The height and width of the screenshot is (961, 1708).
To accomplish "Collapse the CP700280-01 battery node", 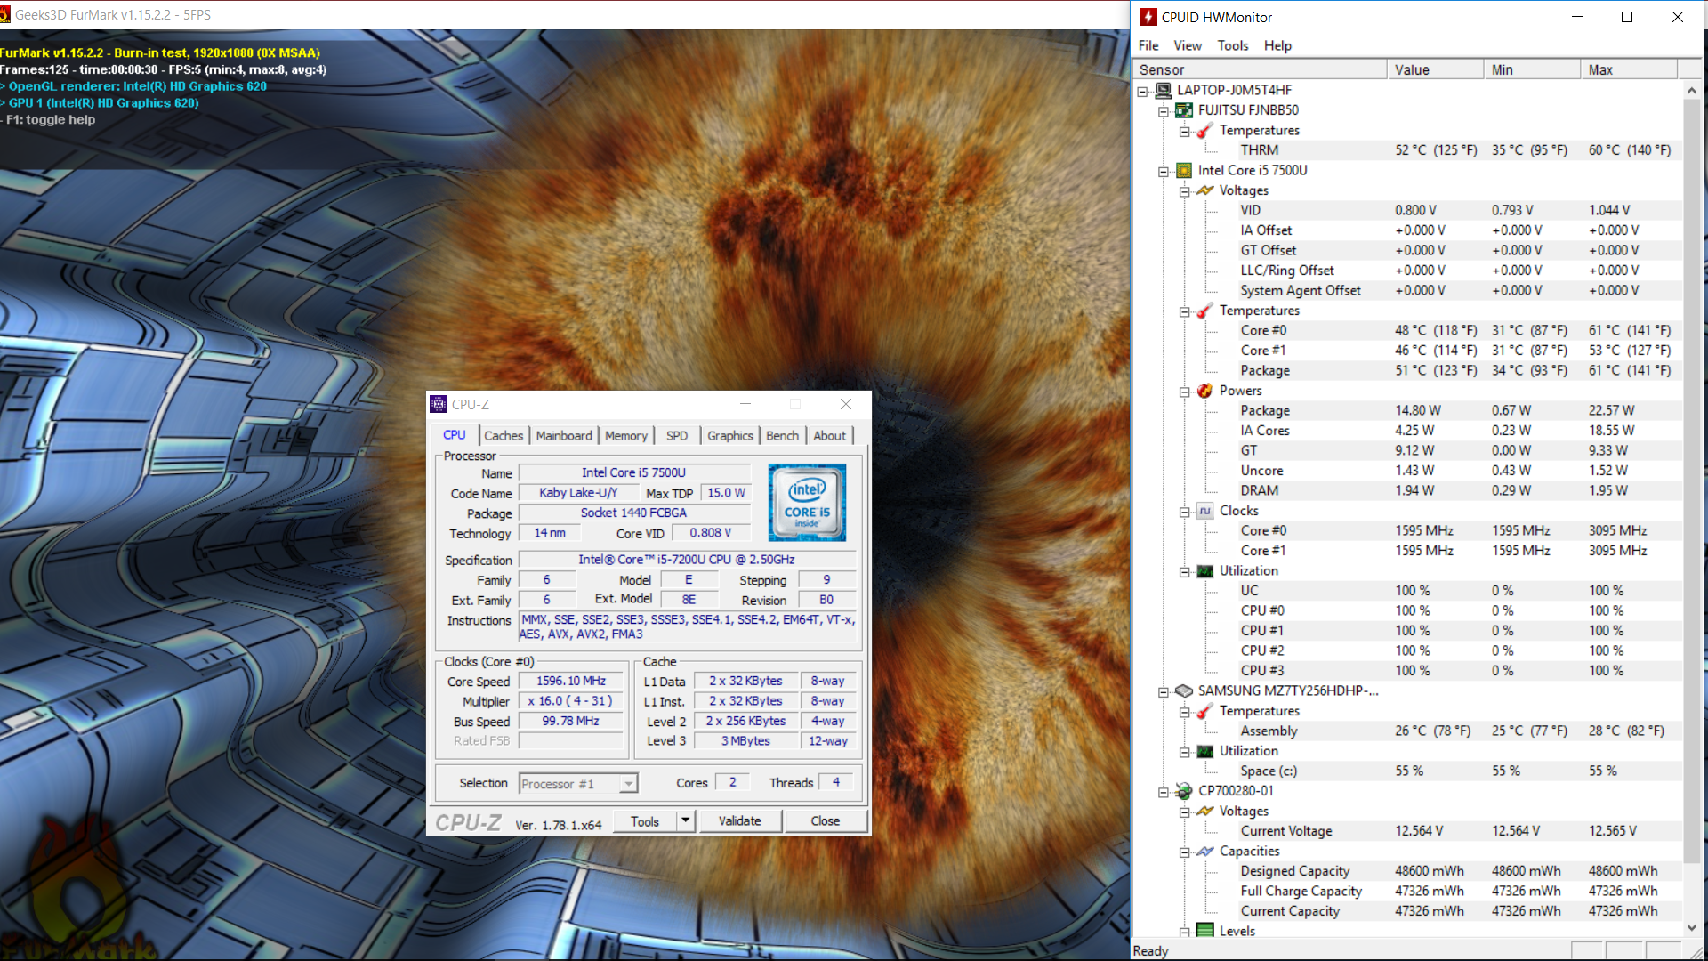I will click(1164, 792).
